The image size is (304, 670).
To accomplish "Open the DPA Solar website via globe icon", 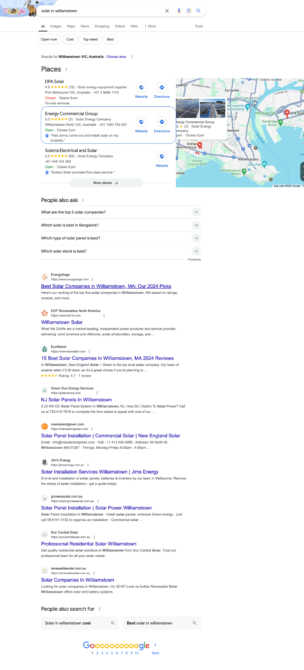I will [141, 88].
